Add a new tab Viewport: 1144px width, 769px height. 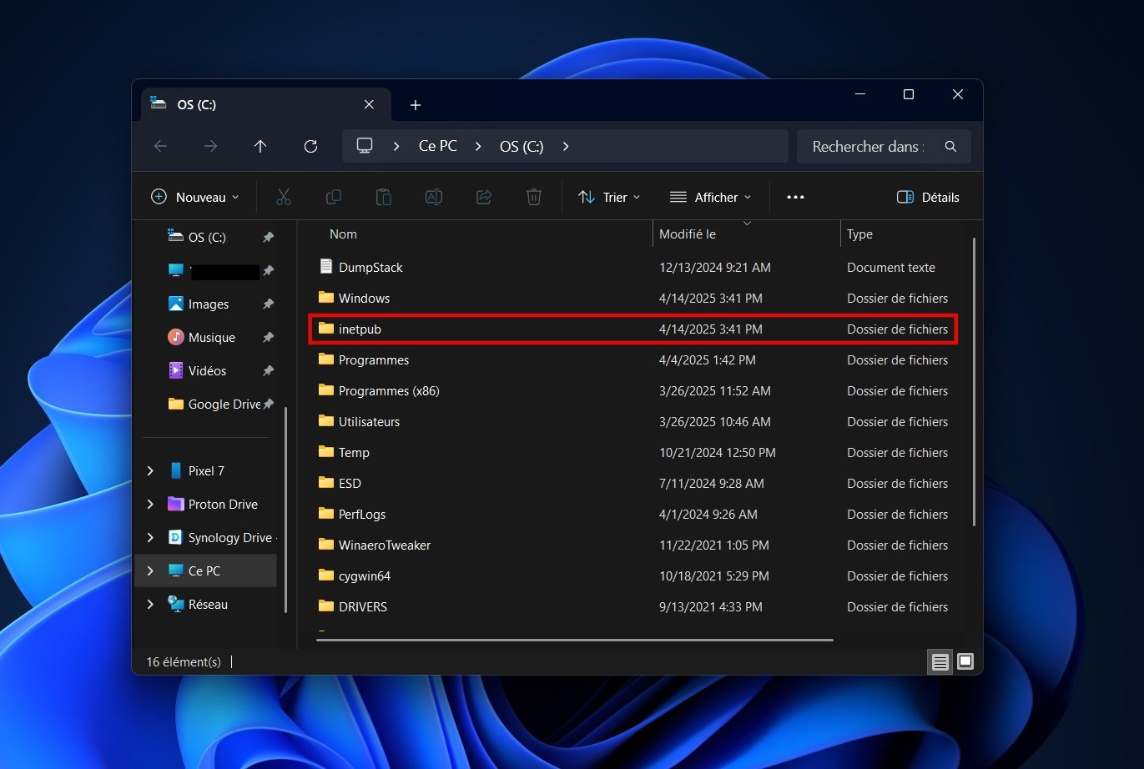coord(416,105)
